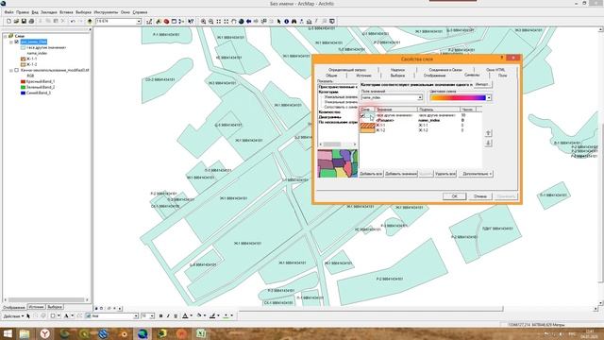Screen dimensions: 604x340
Task: Select the Measure tool
Action: point(309,21)
